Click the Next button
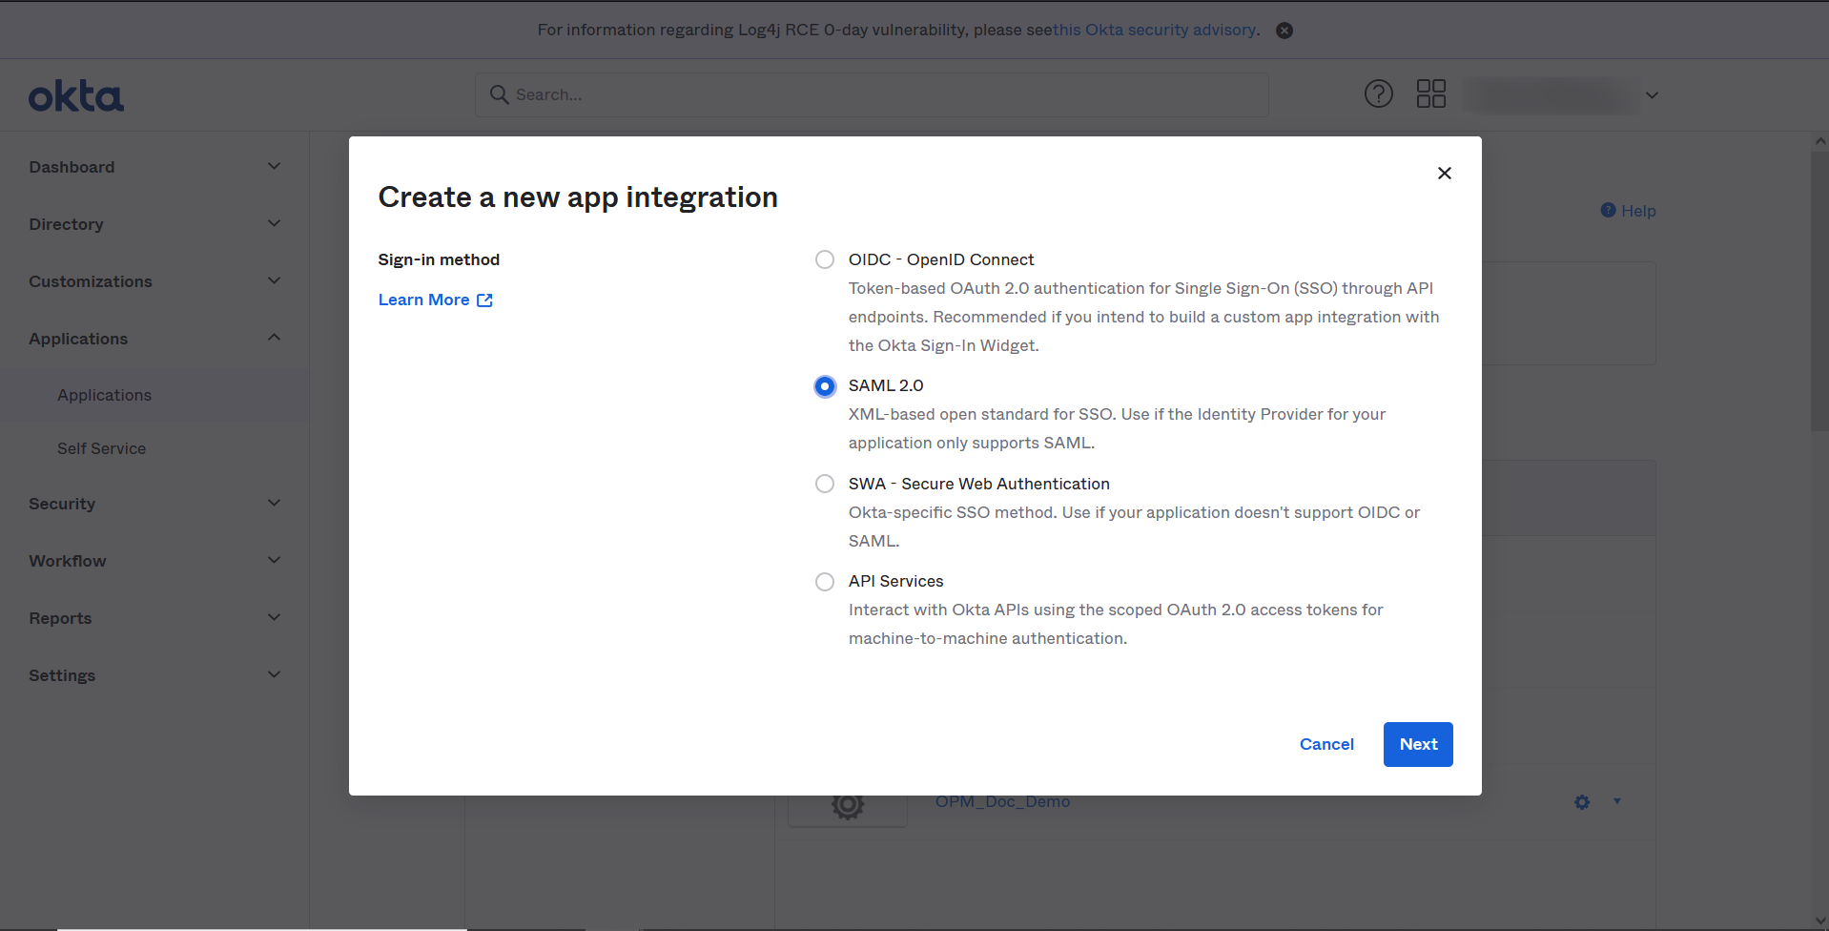Viewport: 1829px width, 931px height. coord(1417,744)
